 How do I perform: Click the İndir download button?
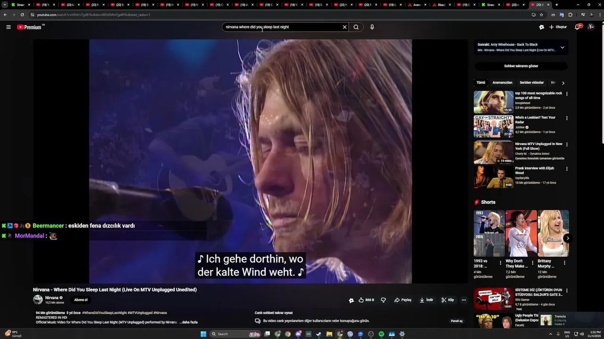click(426, 300)
